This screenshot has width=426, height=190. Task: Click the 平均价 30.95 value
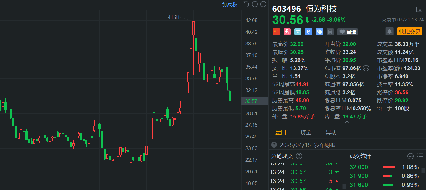[x=349, y=60]
